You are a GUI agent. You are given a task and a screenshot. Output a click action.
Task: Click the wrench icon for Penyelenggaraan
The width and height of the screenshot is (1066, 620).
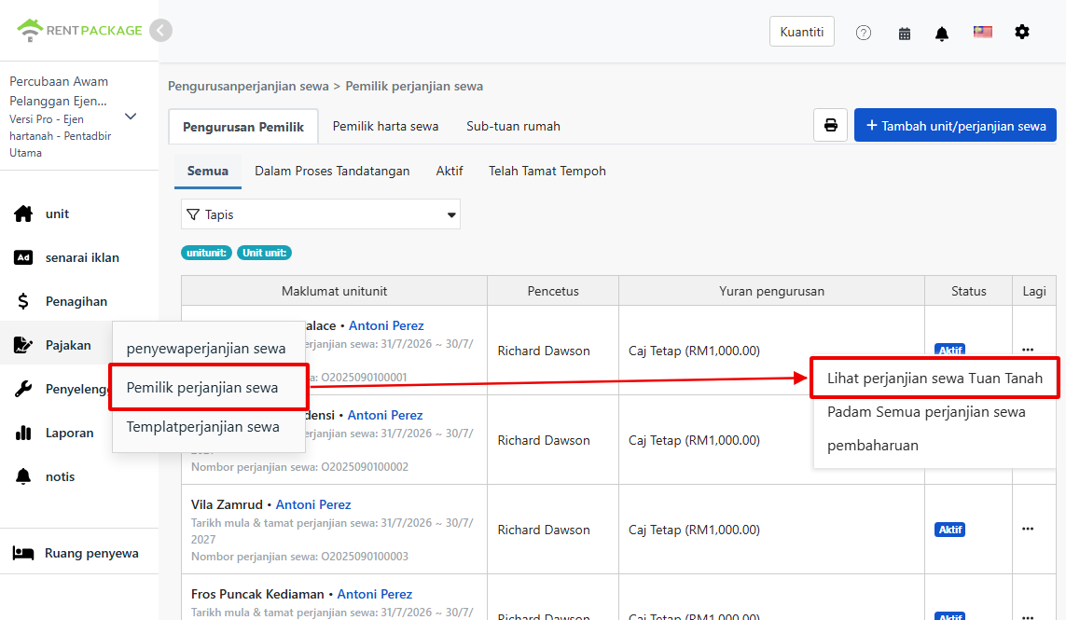click(x=23, y=389)
